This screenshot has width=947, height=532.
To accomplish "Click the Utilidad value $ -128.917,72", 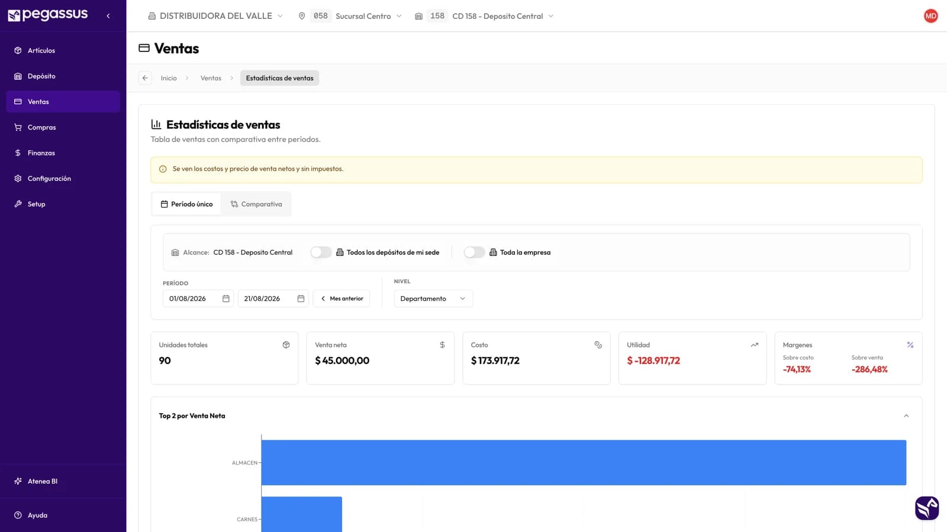I will pos(653,361).
